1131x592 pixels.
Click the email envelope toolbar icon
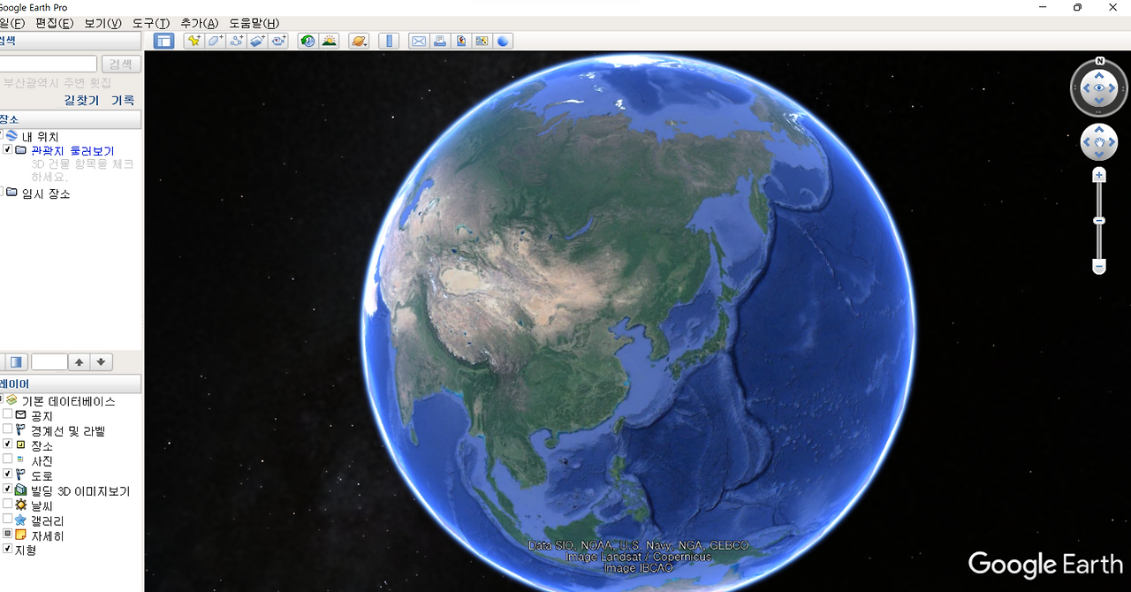pos(419,41)
